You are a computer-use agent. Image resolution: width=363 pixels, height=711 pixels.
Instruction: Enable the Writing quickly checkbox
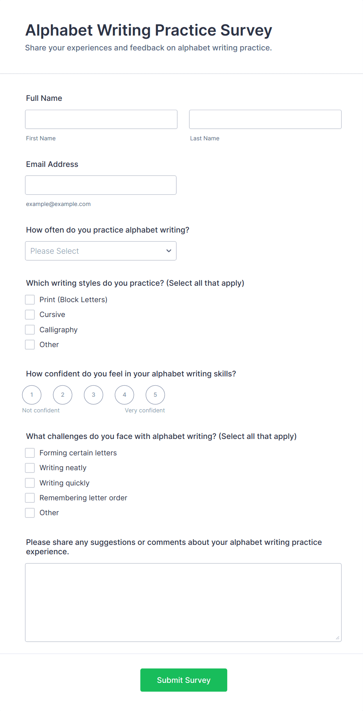click(30, 483)
